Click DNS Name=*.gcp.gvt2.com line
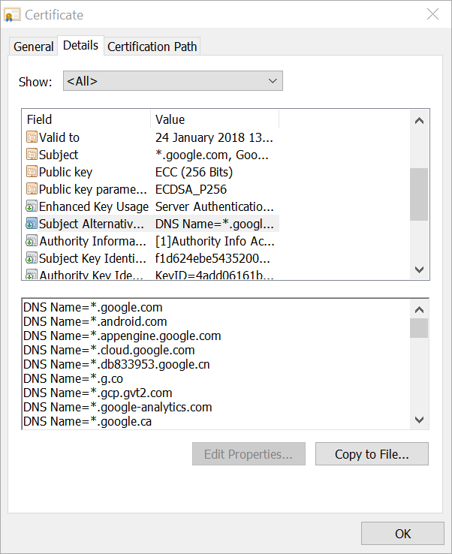This screenshot has width=452, height=554. coord(98,393)
